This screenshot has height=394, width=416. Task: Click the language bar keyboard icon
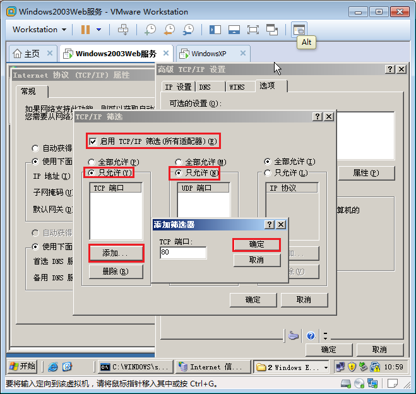(294, 336)
